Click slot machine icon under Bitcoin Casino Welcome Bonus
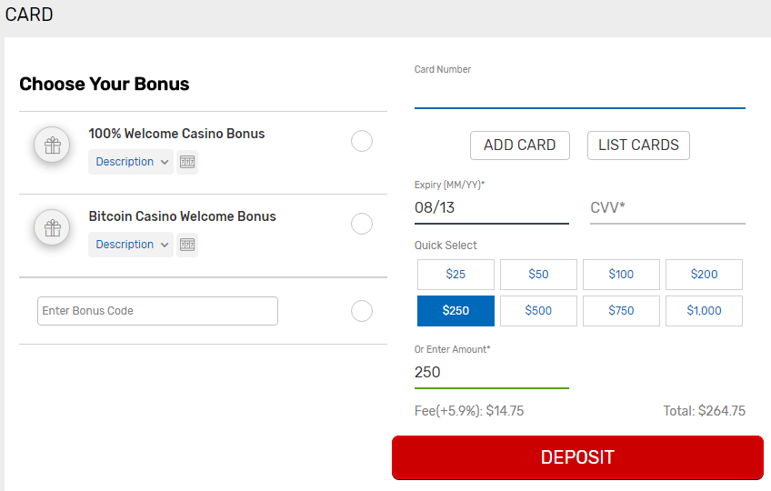The width and height of the screenshot is (771, 491). click(x=187, y=245)
